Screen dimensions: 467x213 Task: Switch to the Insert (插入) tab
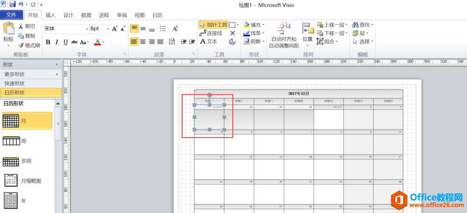click(50, 15)
